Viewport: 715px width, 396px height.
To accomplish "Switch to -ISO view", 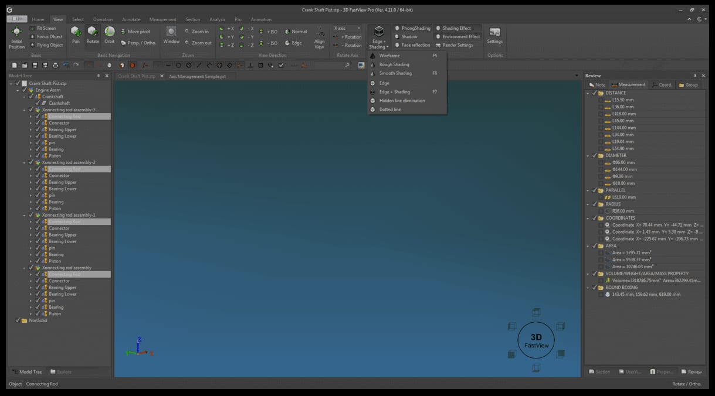I will pos(269,43).
